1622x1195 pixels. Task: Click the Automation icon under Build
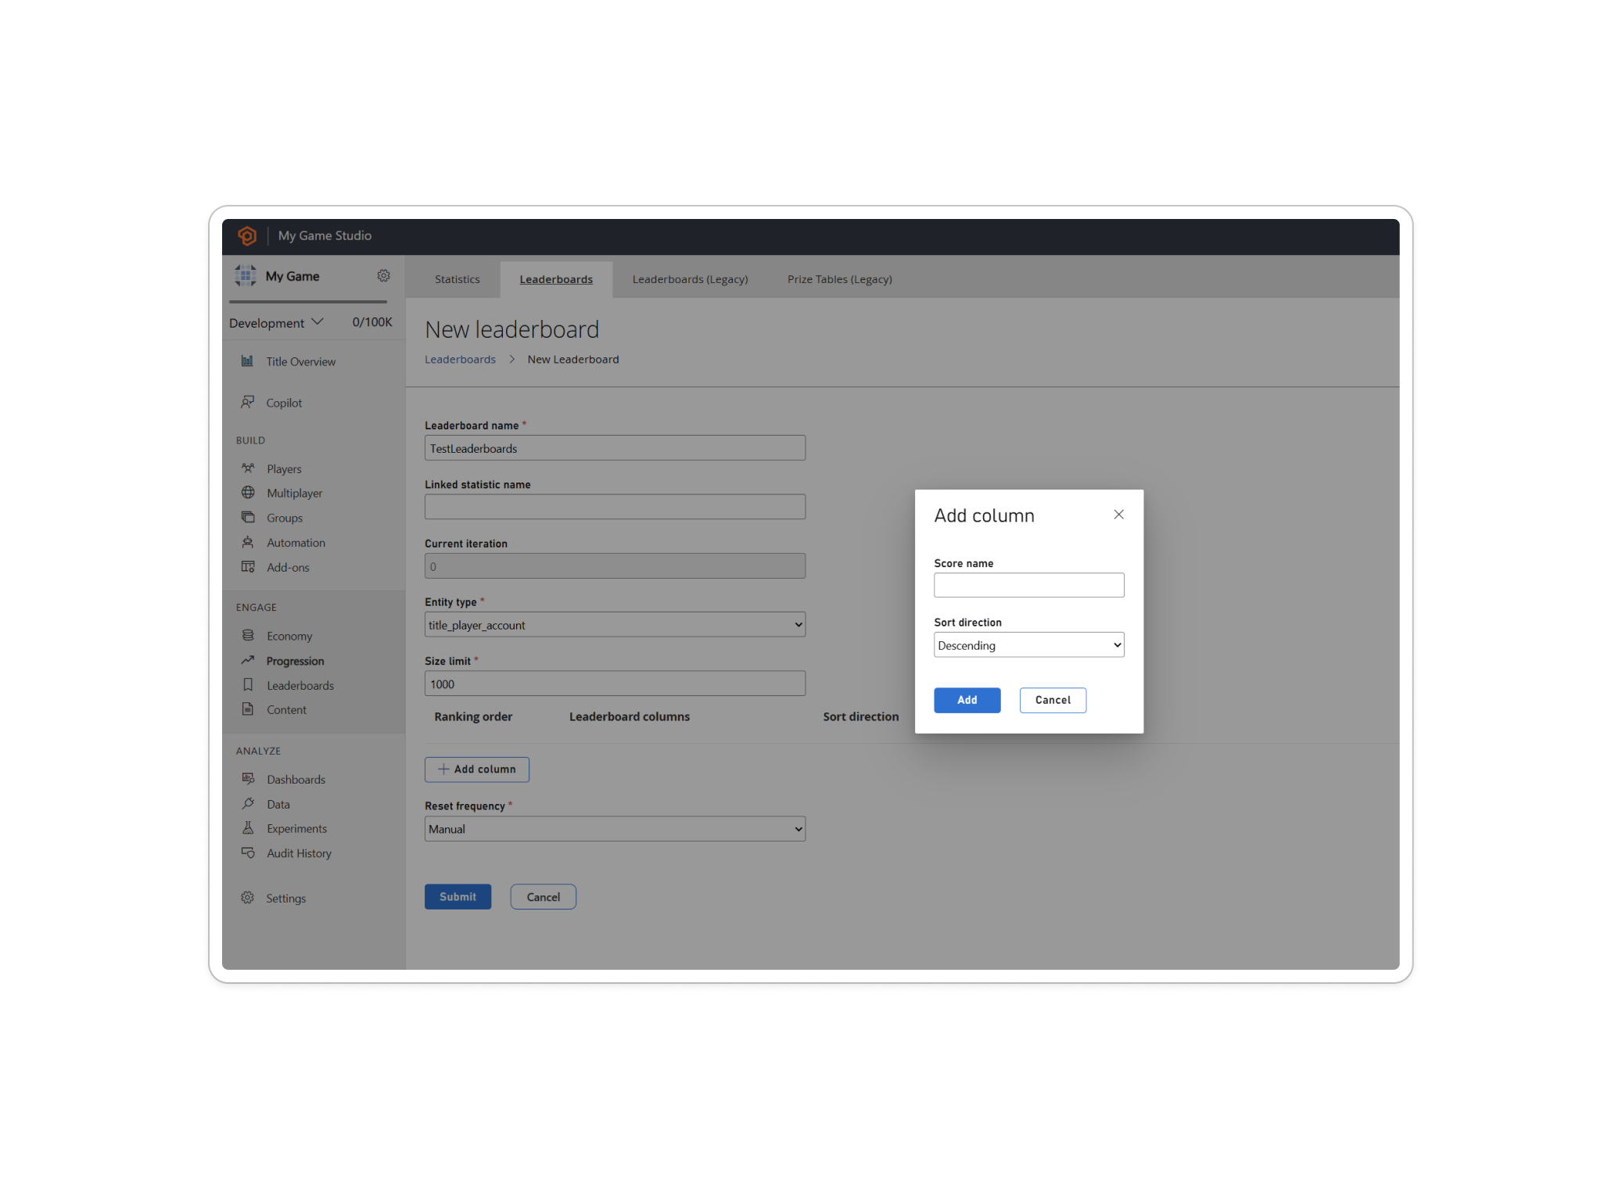click(248, 541)
